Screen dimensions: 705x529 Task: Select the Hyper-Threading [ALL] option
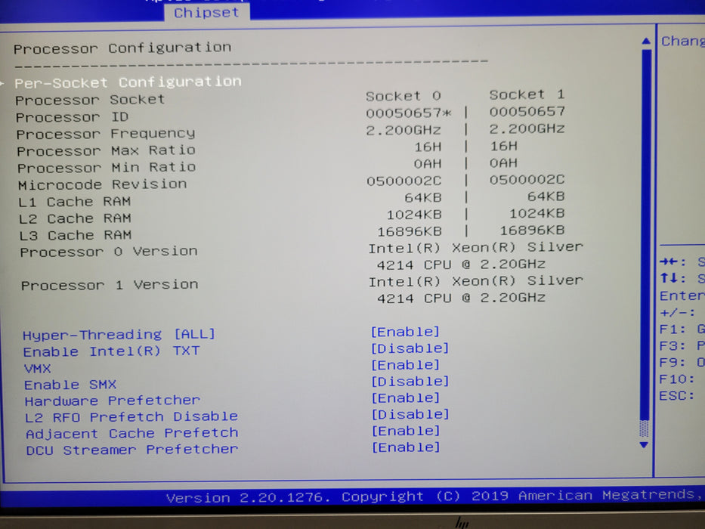pyautogui.click(x=119, y=334)
